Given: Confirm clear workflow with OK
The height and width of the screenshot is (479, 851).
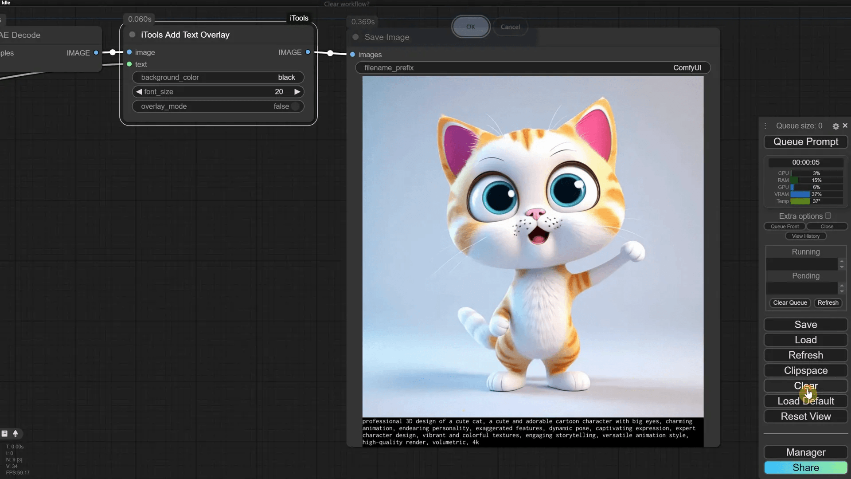Looking at the screenshot, I should pyautogui.click(x=471, y=27).
